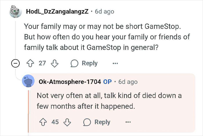Open more options for HodL_DzZangalangzZ's comment
Viewport: 203px width, 136px height.
coord(115,63)
